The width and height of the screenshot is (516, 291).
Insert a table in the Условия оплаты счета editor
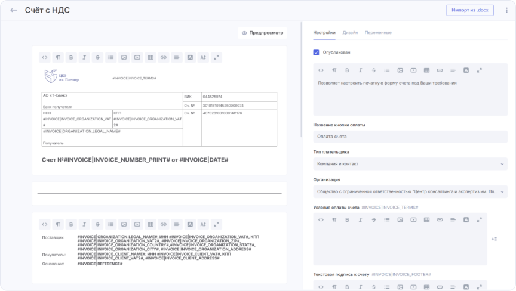coord(426,219)
